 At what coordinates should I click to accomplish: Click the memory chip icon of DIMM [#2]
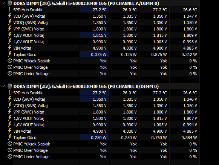pos(10,86)
